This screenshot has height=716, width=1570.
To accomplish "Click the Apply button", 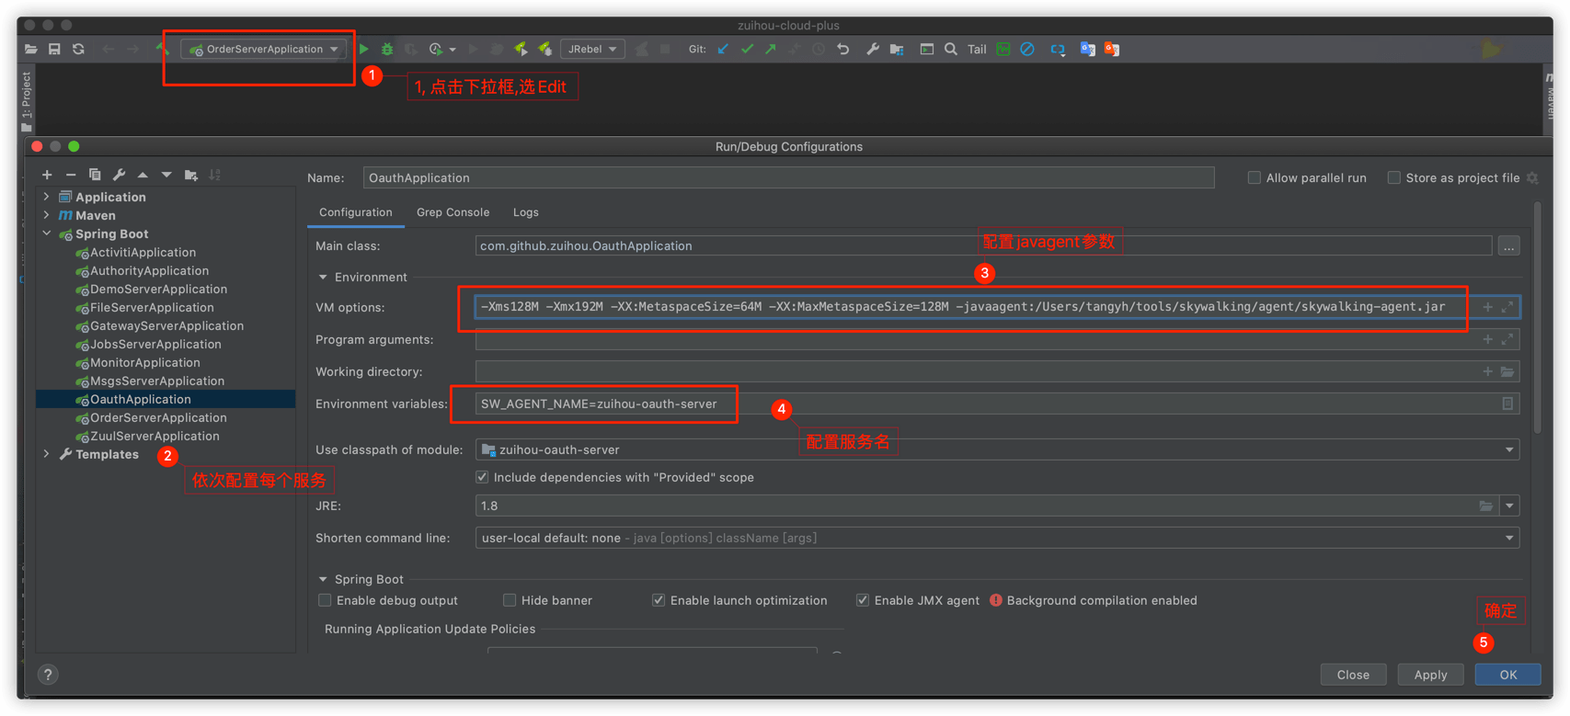I will pos(1429,675).
